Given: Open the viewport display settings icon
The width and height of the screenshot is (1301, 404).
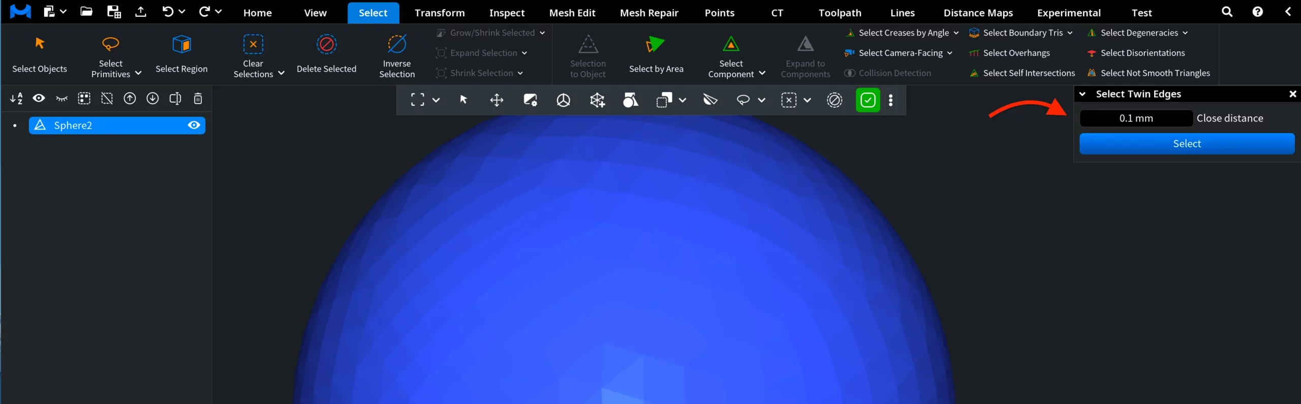Looking at the screenshot, I should pyautogui.click(x=530, y=100).
